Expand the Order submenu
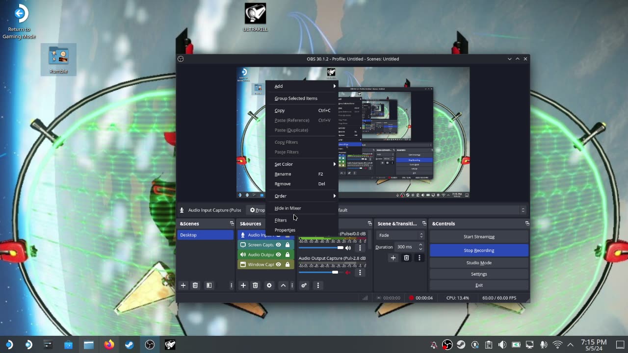The image size is (628, 353). 302,196
